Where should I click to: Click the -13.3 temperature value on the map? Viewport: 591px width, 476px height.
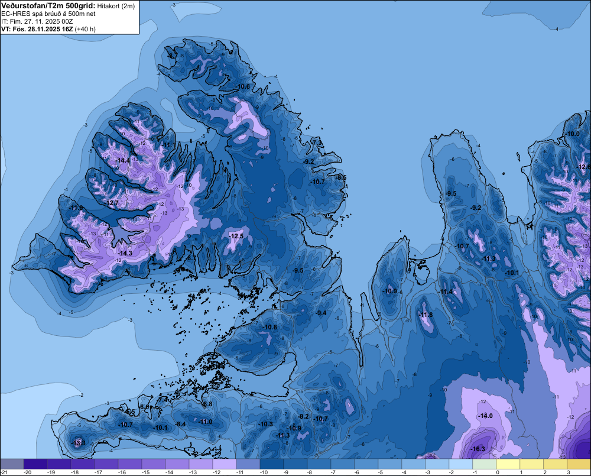(79, 443)
